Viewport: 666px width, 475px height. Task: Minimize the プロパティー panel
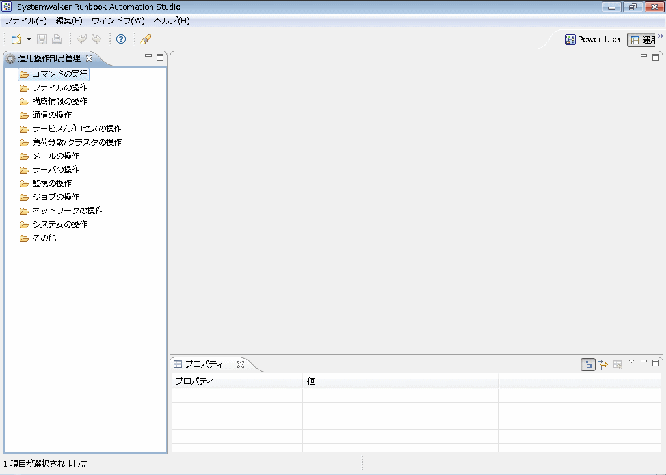(644, 362)
